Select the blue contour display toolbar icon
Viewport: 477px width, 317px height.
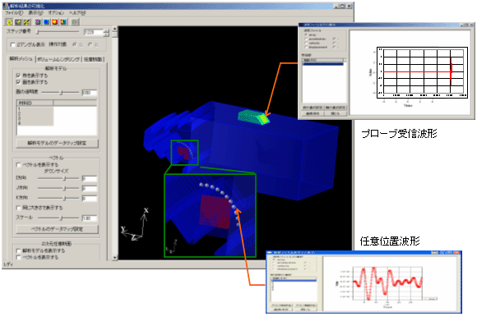[x=46, y=22]
